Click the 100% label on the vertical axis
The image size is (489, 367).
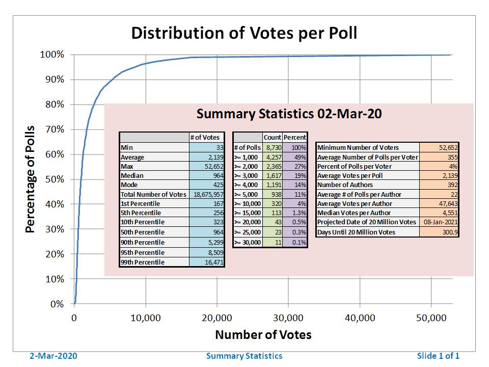click(52, 55)
